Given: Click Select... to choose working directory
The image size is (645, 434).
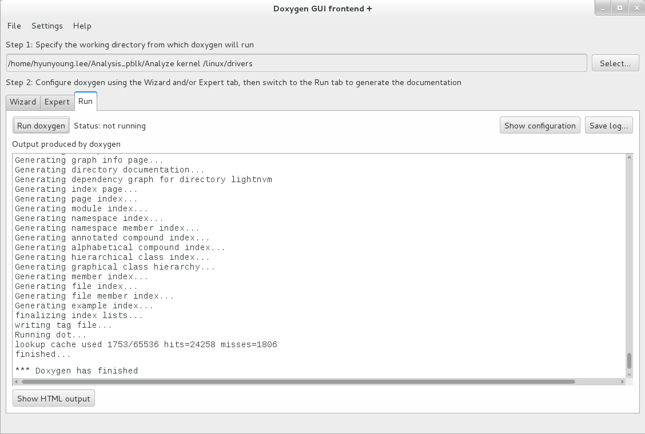Looking at the screenshot, I should point(615,63).
